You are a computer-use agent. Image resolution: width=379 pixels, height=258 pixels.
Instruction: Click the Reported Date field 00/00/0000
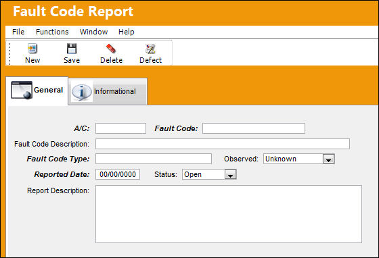tap(118, 174)
